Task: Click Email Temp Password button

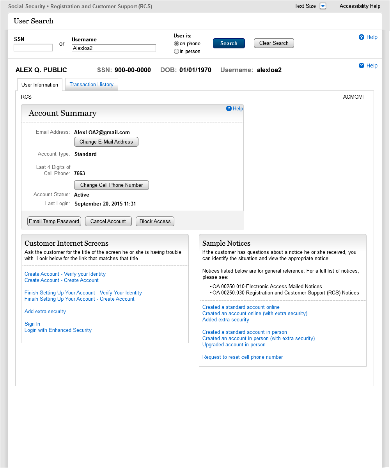Action: pyautogui.click(x=54, y=221)
